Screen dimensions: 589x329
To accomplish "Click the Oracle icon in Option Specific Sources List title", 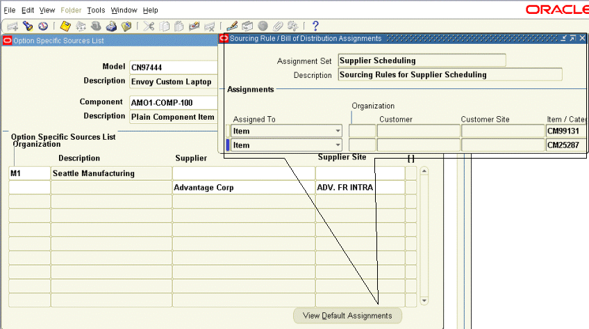I will pyautogui.click(x=7, y=40).
